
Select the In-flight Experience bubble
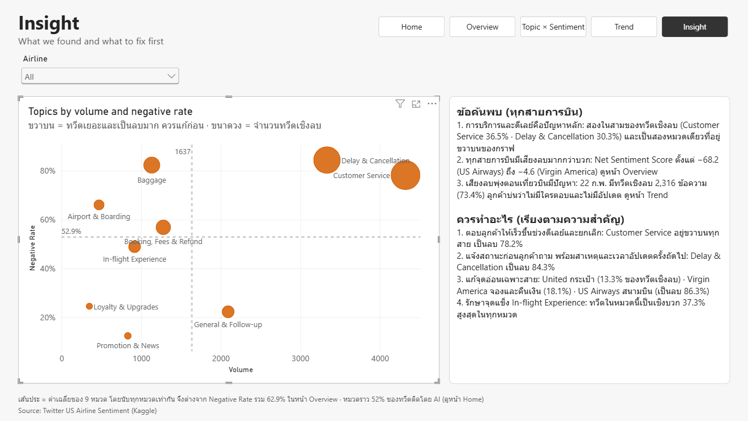pos(134,246)
